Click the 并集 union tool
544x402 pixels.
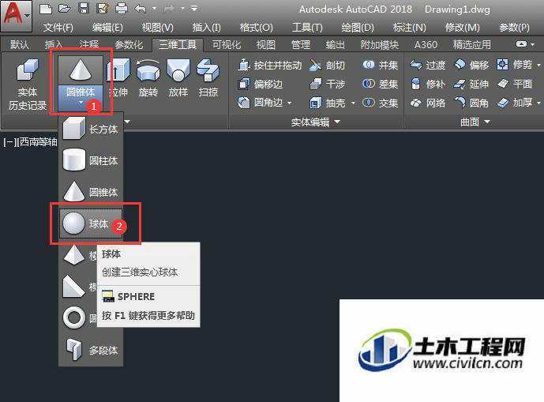380,66
